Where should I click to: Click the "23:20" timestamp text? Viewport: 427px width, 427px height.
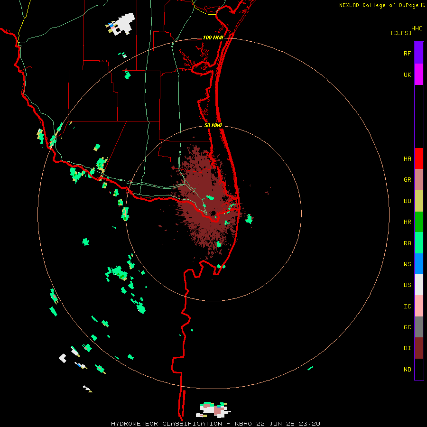coord(310,424)
